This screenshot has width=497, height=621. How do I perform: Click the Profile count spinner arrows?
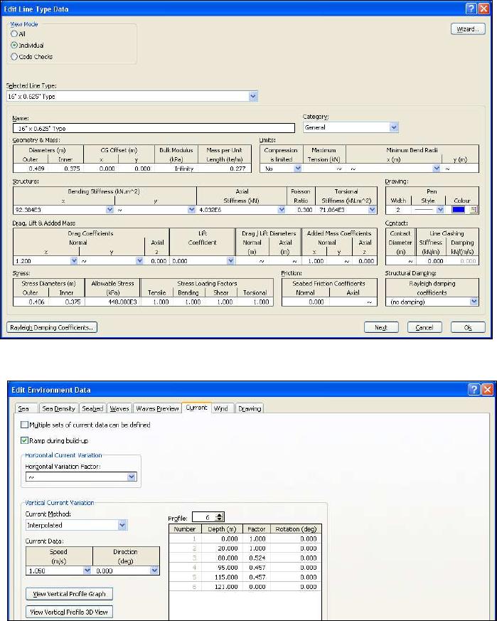click(220, 517)
